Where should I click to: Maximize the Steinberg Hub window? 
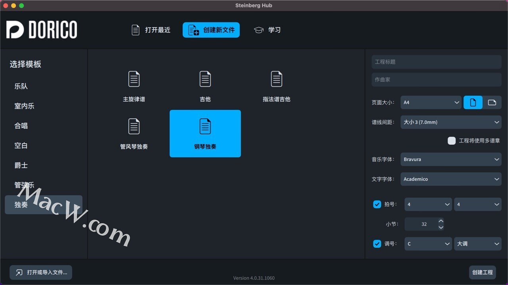[x=21, y=6]
